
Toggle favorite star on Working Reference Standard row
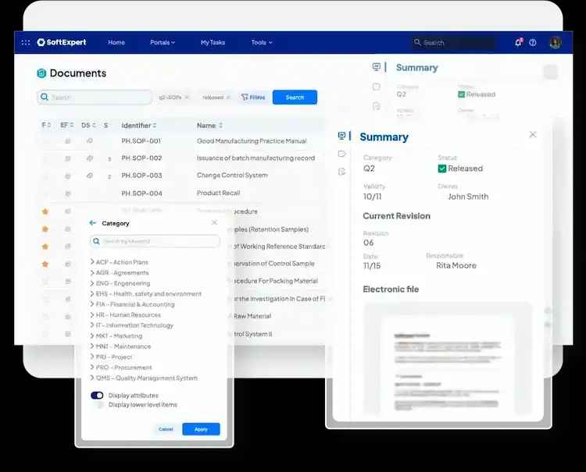pyautogui.click(x=45, y=247)
